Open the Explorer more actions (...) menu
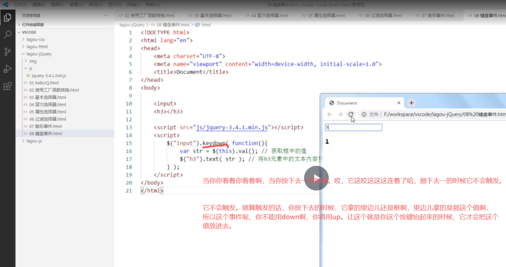The height and width of the screenshot is (267, 506). [105, 15]
